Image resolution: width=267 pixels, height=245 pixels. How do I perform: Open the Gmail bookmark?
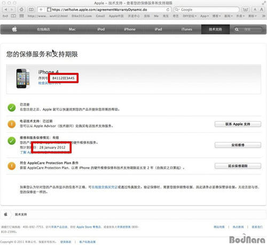(x=100, y=16)
